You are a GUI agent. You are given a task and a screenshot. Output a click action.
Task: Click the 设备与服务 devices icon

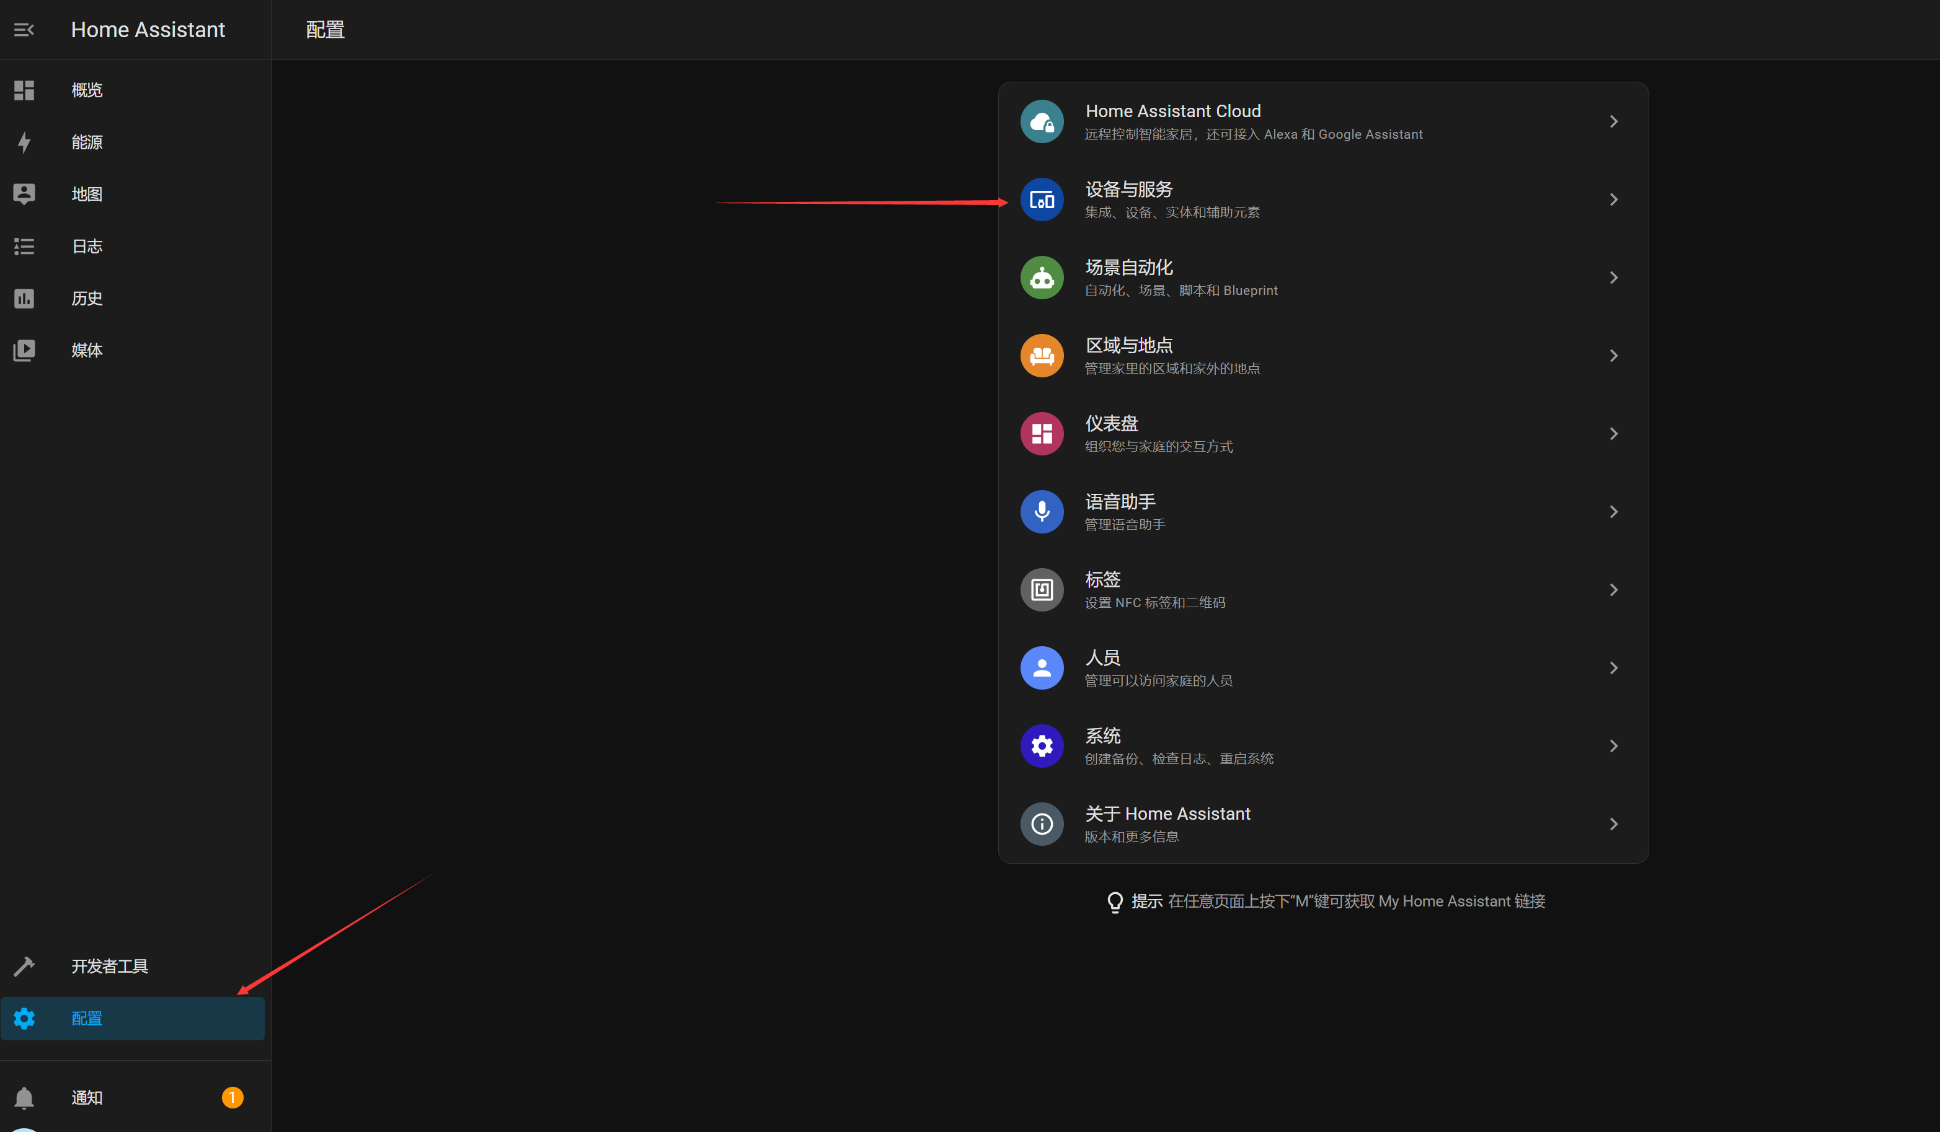(1042, 200)
